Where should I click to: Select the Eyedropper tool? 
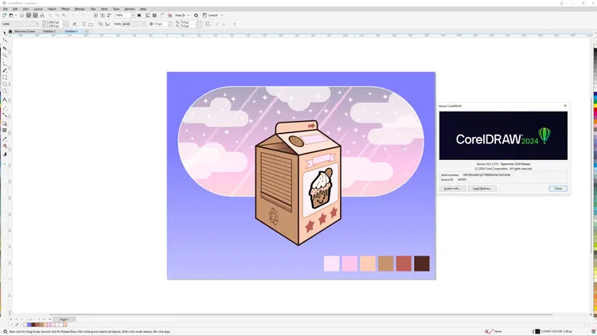point(5,139)
